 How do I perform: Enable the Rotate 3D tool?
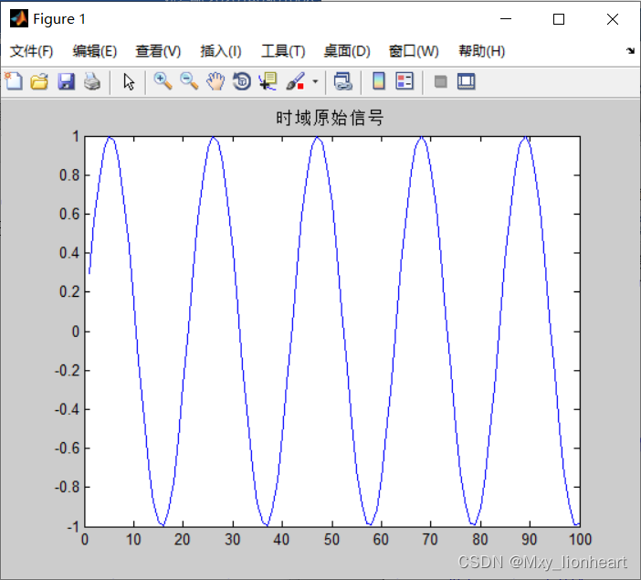[242, 81]
